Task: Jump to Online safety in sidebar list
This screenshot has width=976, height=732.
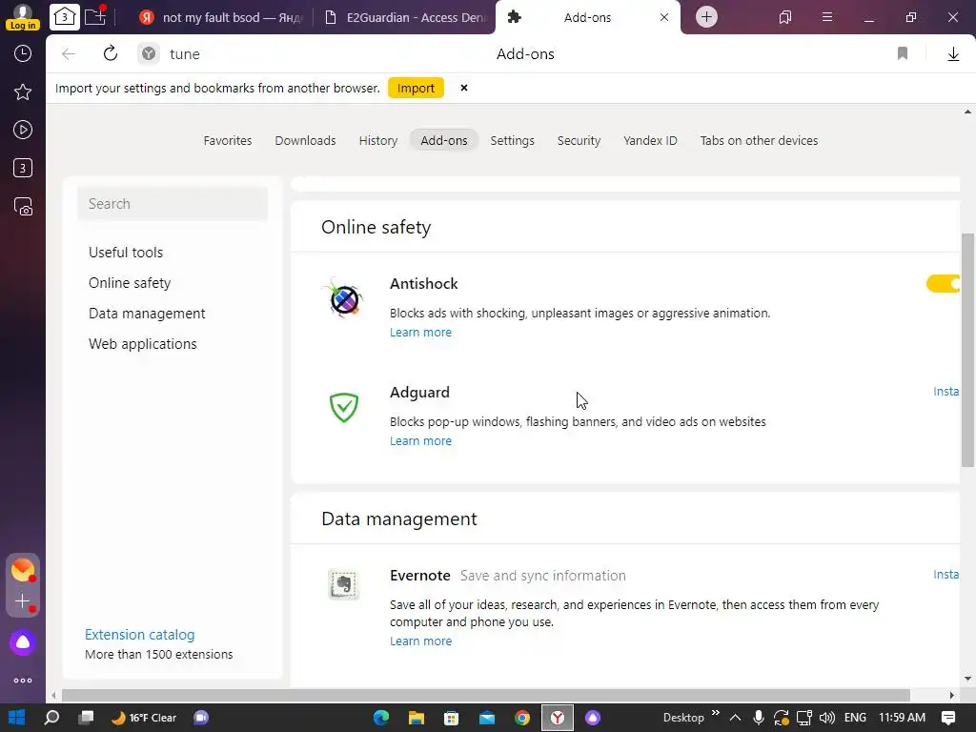Action: click(x=130, y=282)
